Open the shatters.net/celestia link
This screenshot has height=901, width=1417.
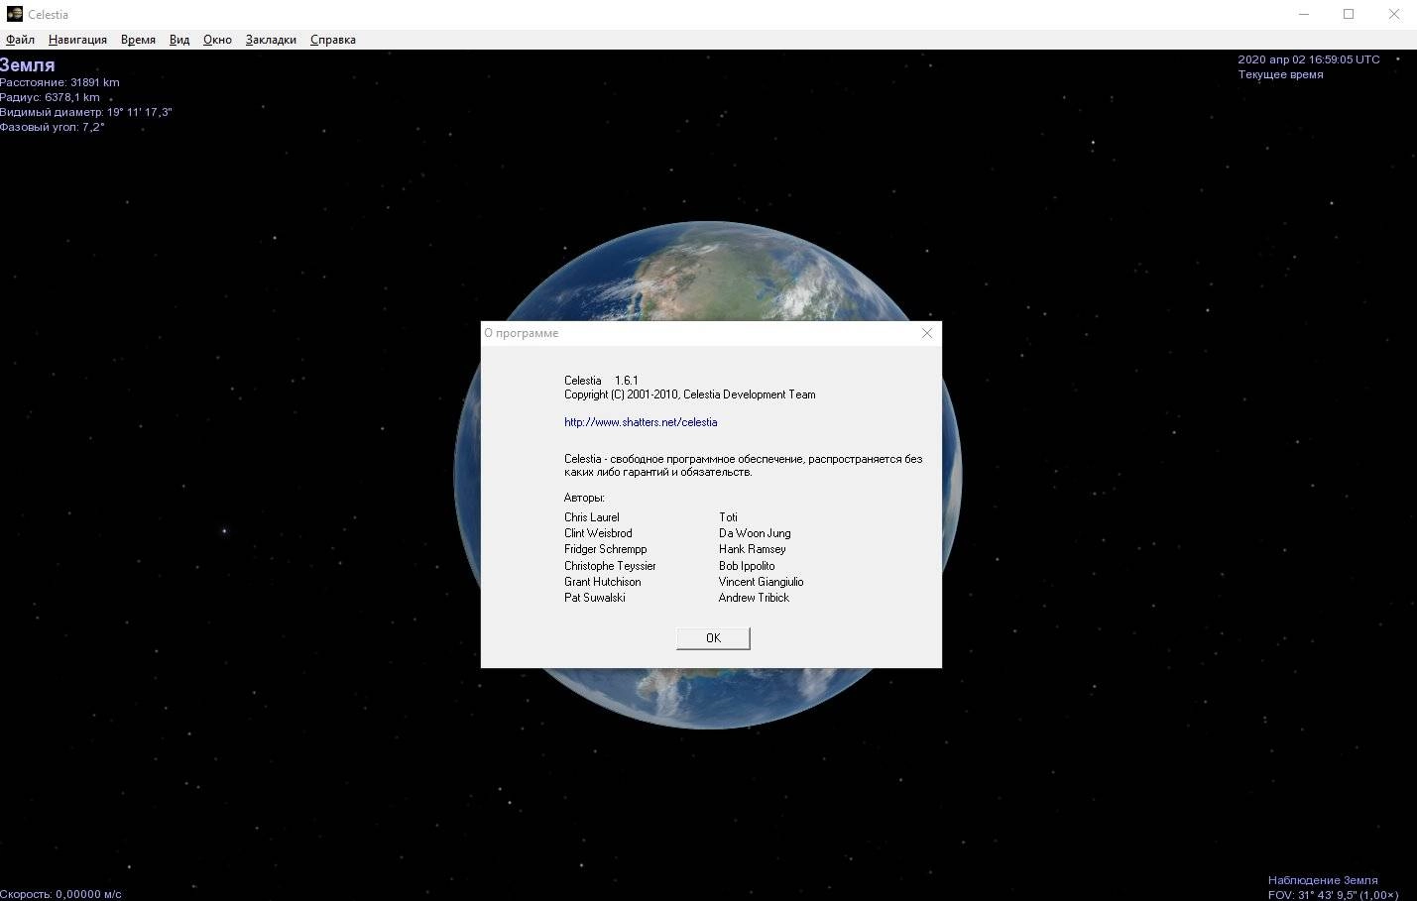point(641,422)
